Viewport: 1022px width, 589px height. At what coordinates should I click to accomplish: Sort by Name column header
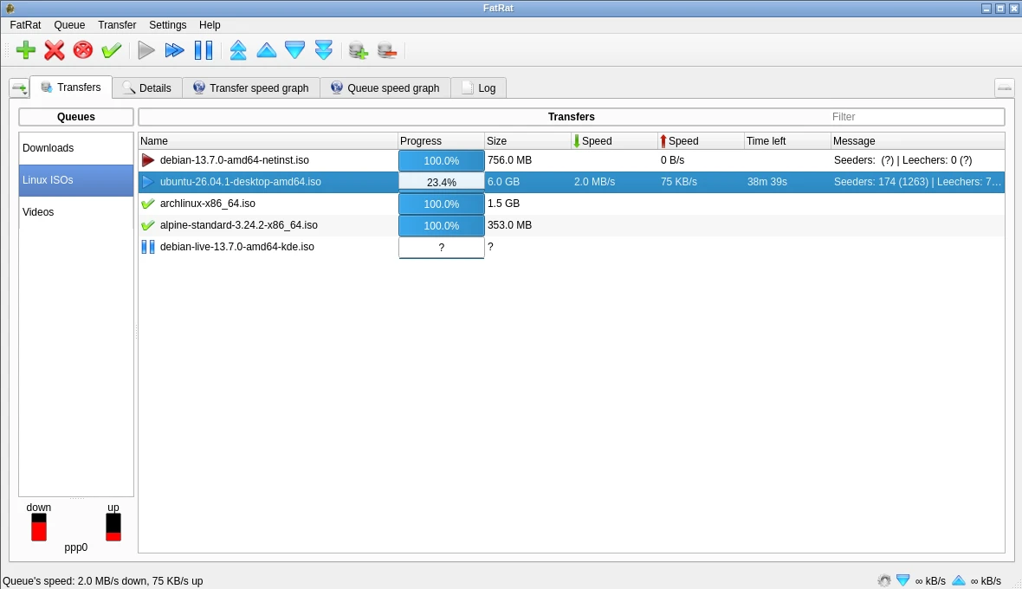coord(268,140)
